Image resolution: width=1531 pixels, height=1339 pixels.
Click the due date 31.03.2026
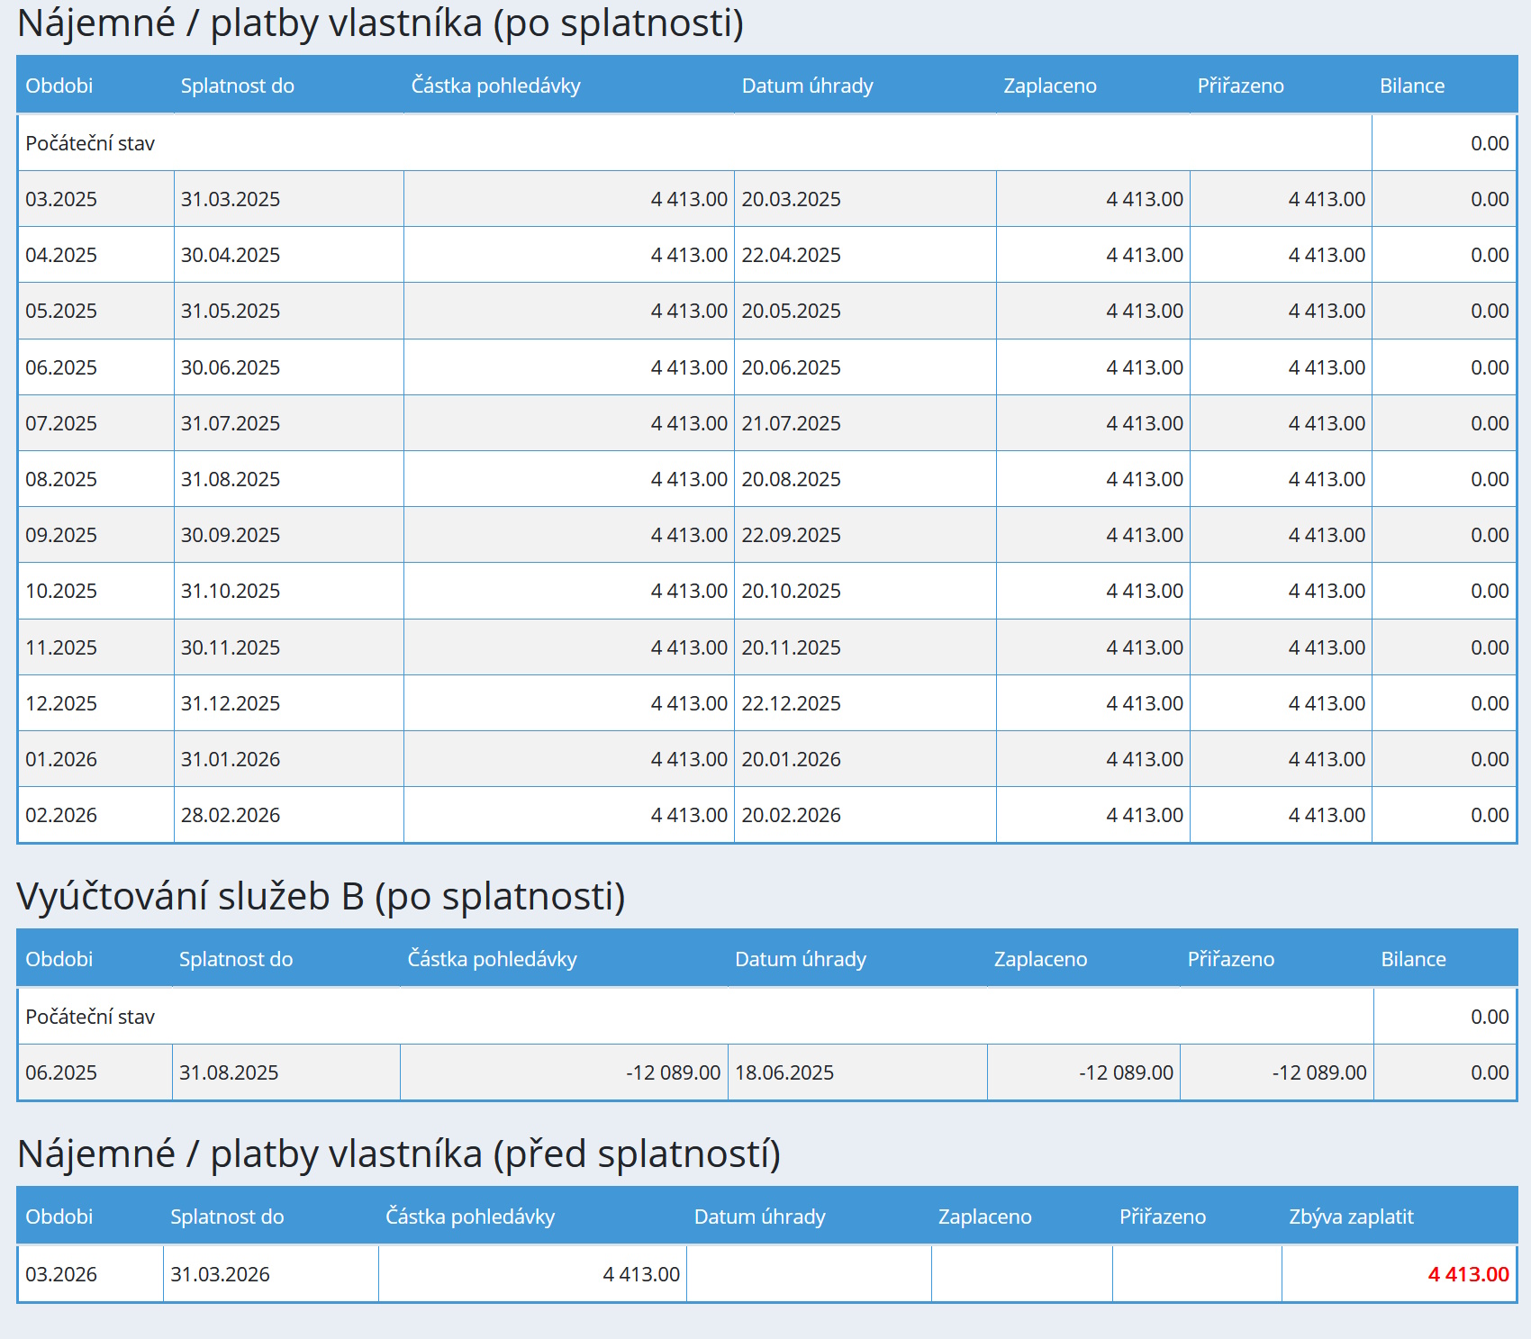tap(220, 1274)
